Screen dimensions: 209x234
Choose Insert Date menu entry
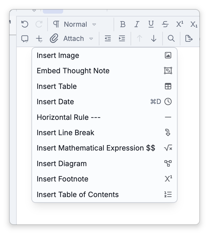(x=104, y=102)
